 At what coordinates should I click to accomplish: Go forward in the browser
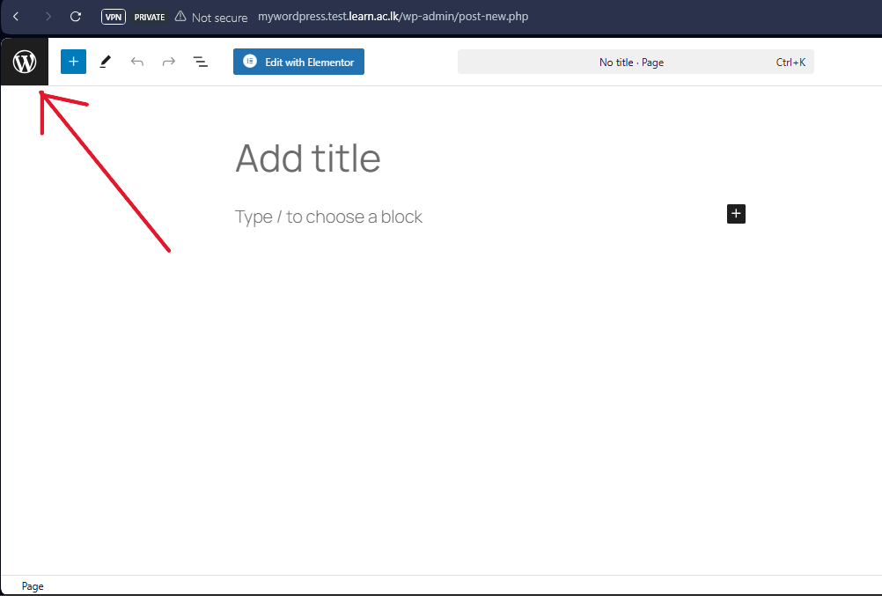click(48, 17)
